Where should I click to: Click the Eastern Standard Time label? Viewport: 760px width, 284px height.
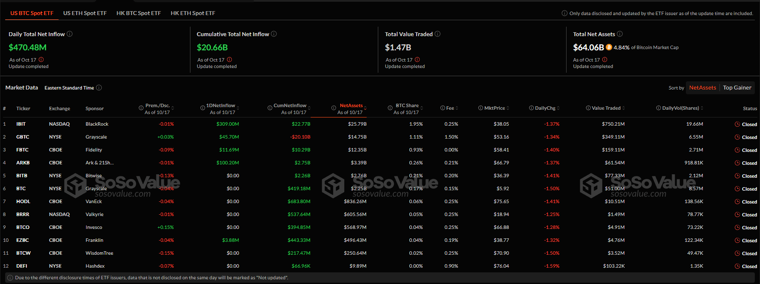69,88
